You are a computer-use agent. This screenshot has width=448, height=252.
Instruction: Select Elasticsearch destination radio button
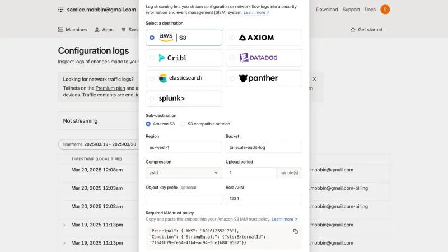152,78
